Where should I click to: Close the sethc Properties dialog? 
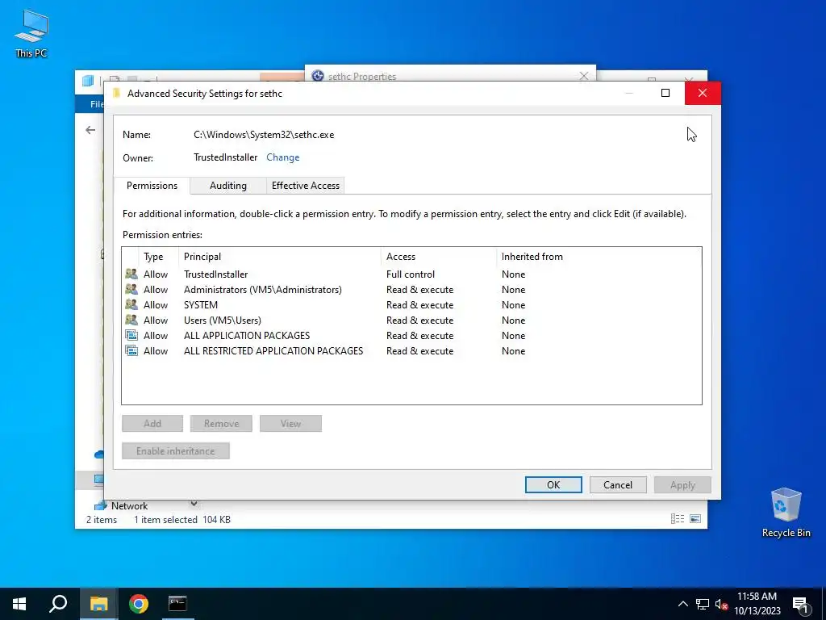(x=584, y=76)
